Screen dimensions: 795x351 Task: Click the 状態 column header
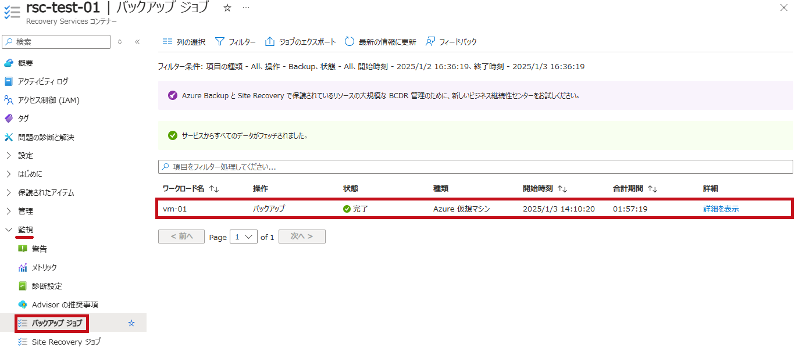click(x=351, y=189)
